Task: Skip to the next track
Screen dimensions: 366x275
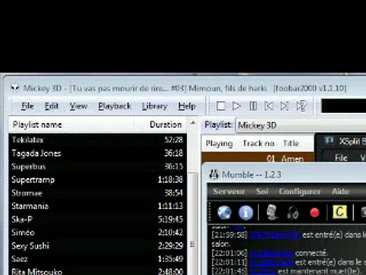Action: pos(284,106)
